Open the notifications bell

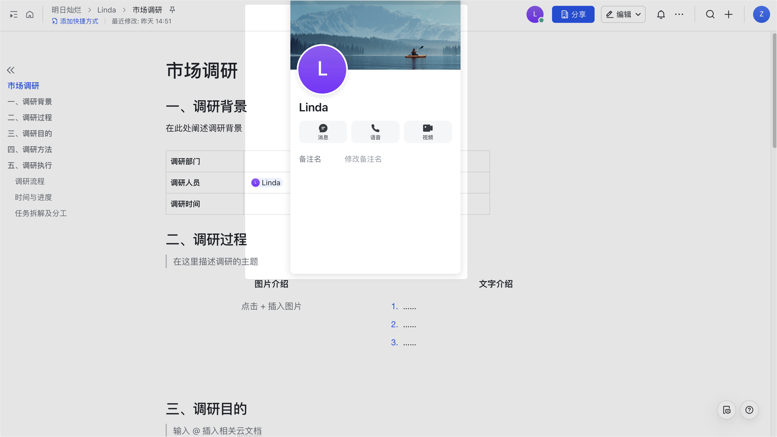[661, 14]
